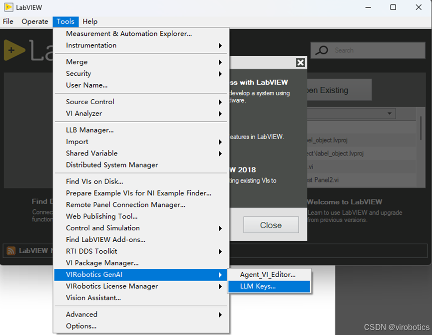Open Remote Panel Connection Manager...
The height and width of the screenshot is (335, 432).
tap(141, 204)
